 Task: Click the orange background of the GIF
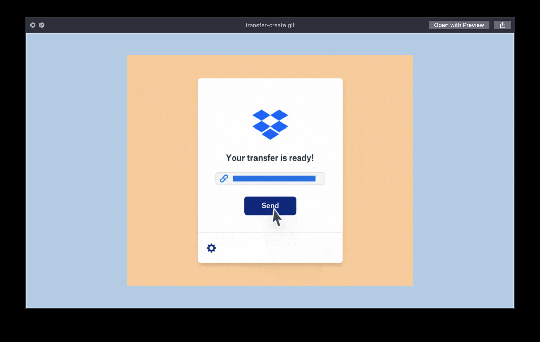[162, 169]
